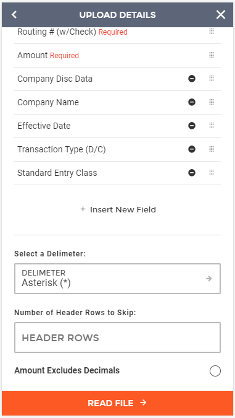Remove the Company Disc Data field
This screenshot has height=418, width=235.
point(192,79)
